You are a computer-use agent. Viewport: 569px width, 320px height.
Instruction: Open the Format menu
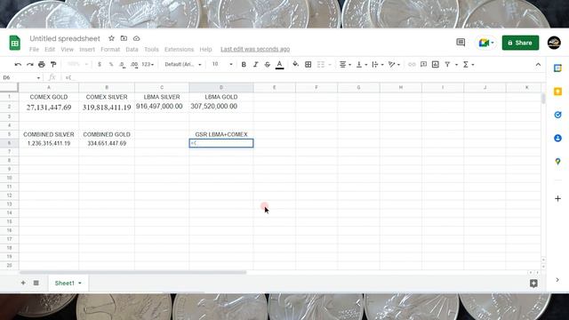[110, 50]
